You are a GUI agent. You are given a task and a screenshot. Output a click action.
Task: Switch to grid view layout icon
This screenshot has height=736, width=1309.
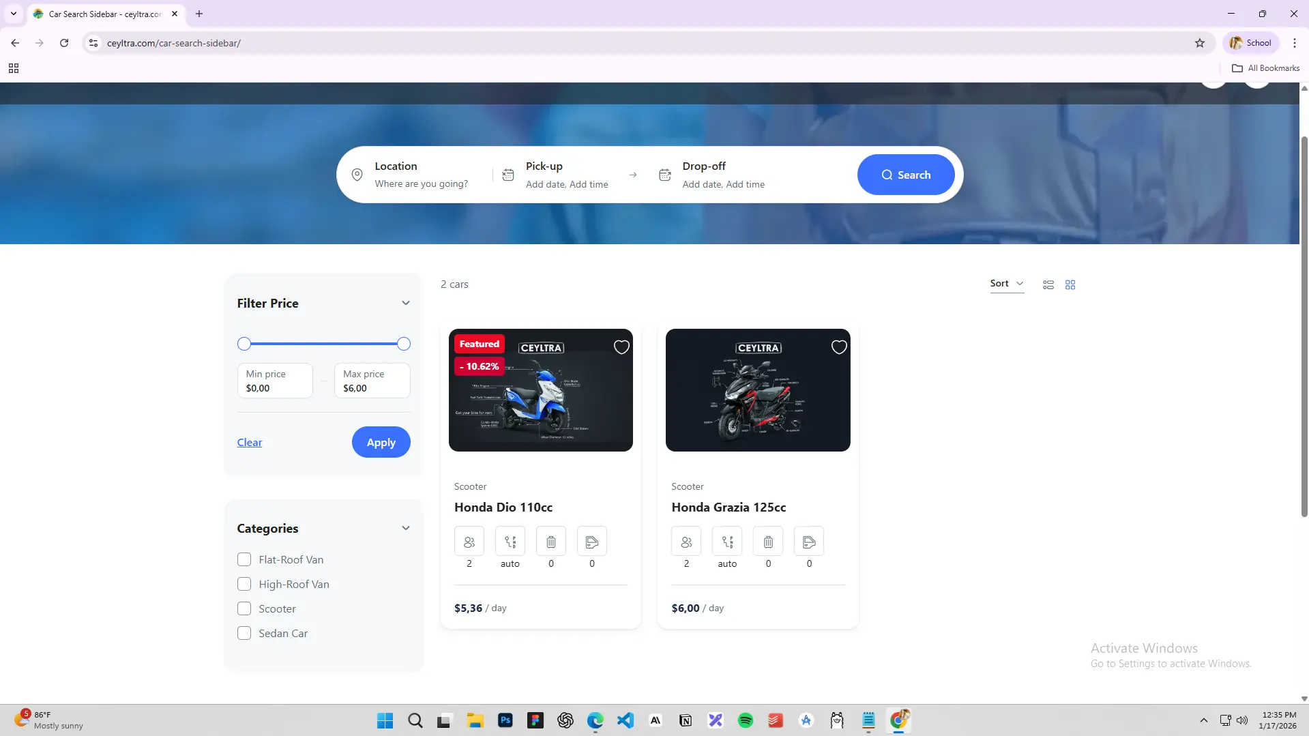click(1070, 284)
